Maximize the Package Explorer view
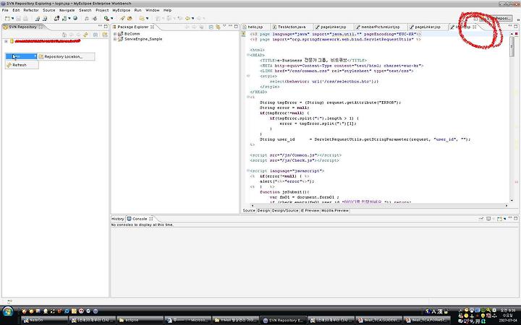 coord(236,26)
